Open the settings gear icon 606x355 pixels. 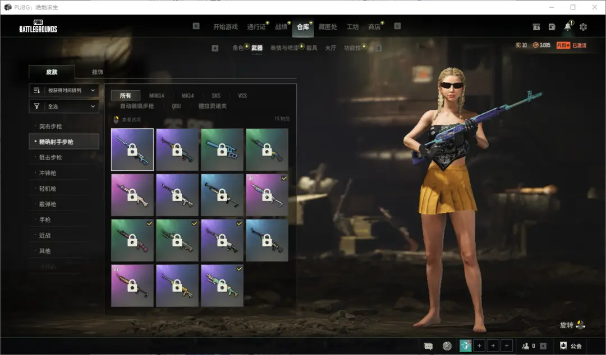[583, 27]
